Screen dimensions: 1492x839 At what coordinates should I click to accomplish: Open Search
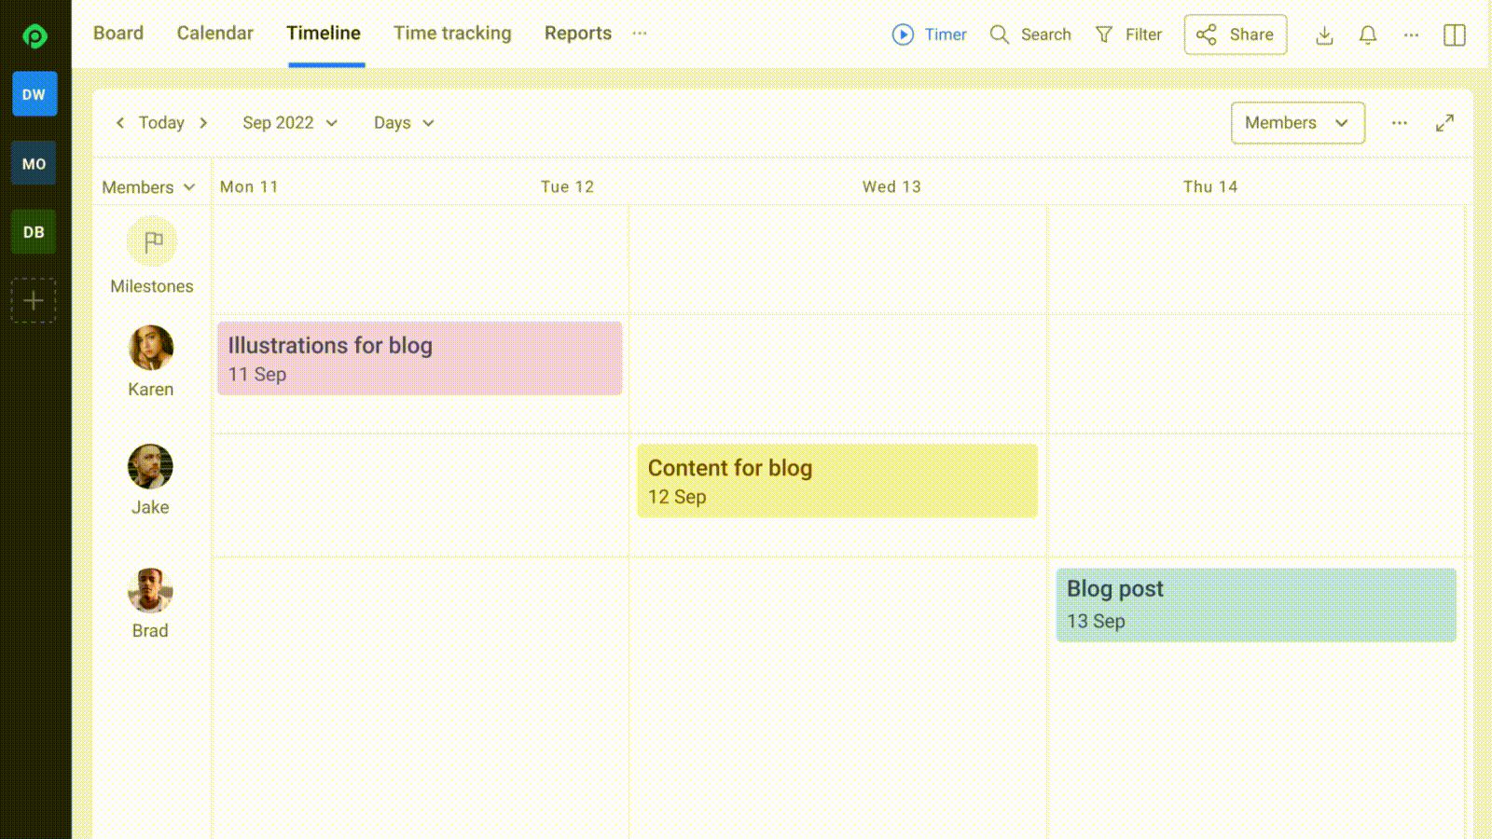[1030, 34]
